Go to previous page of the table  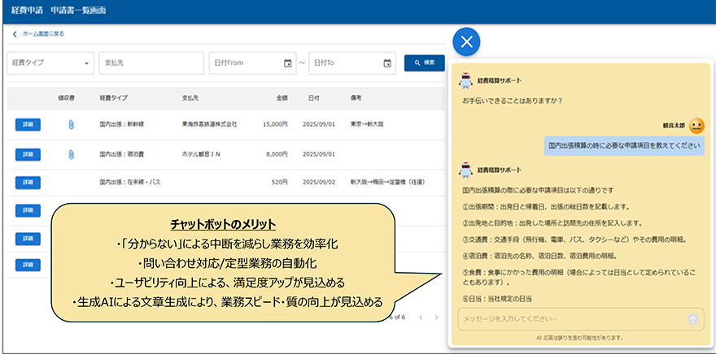click(421, 317)
